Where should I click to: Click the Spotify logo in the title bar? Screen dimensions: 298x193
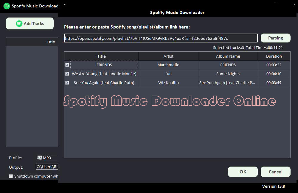pyautogui.click(x=7, y=6)
